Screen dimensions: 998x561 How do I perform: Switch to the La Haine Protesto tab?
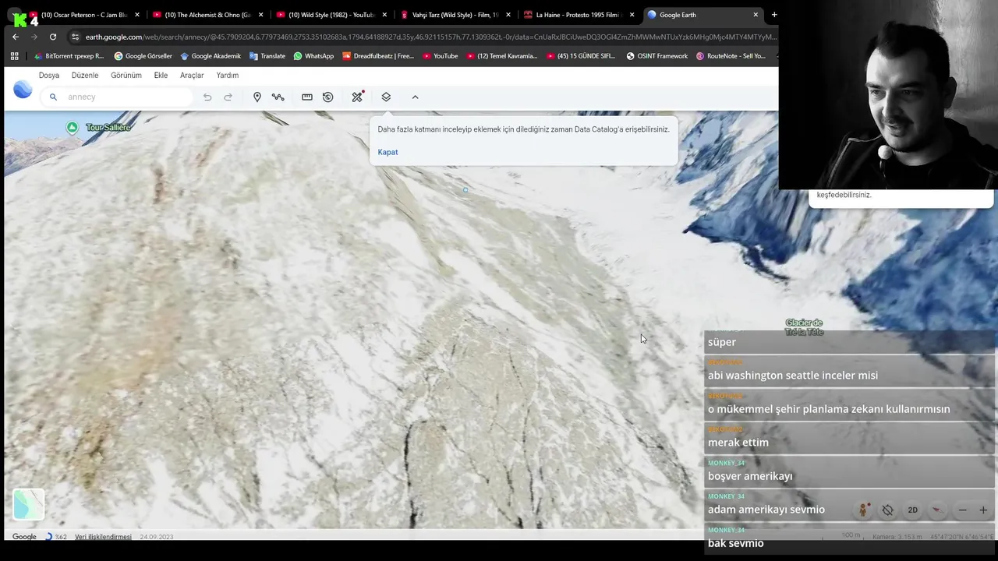(x=579, y=15)
